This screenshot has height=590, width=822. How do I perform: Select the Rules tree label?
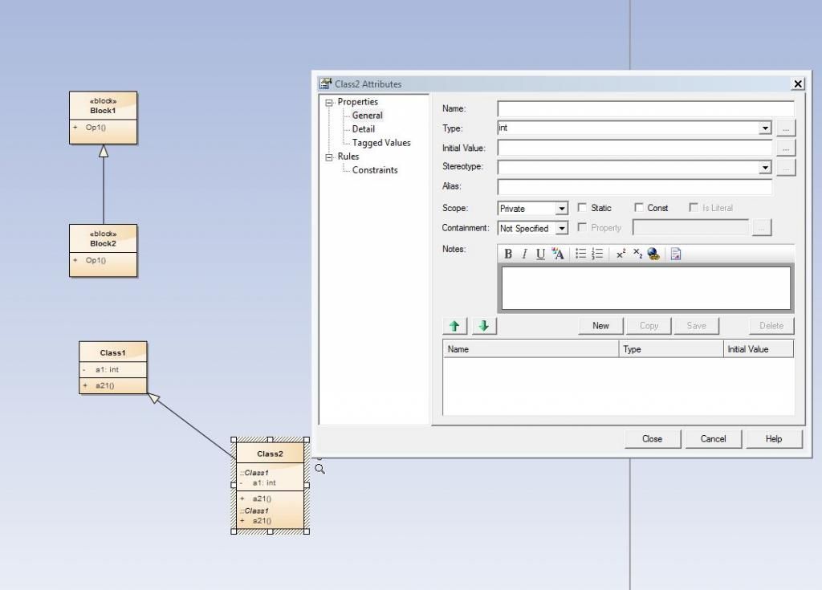(348, 157)
